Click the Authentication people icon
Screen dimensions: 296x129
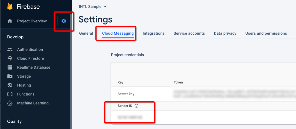(x=10, y=49)
